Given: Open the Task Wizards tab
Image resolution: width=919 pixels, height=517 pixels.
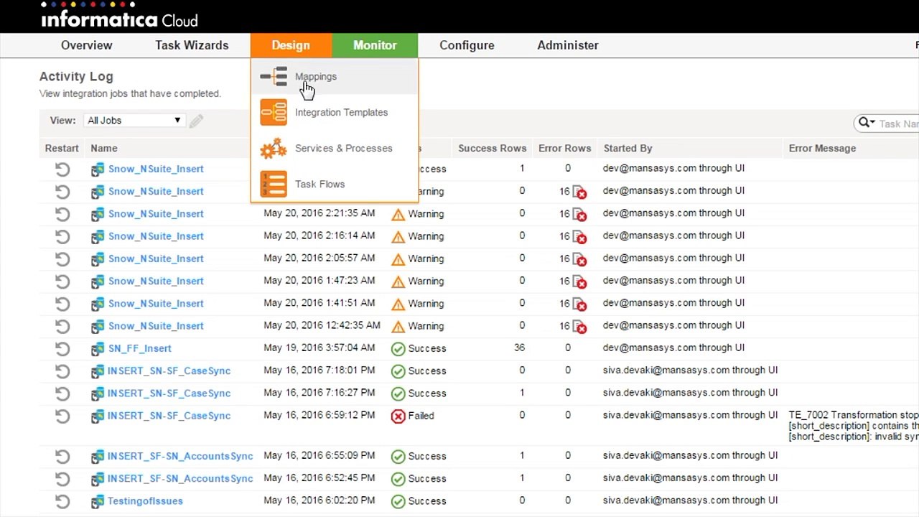Looking at the screenshot, I should (192, 45).
